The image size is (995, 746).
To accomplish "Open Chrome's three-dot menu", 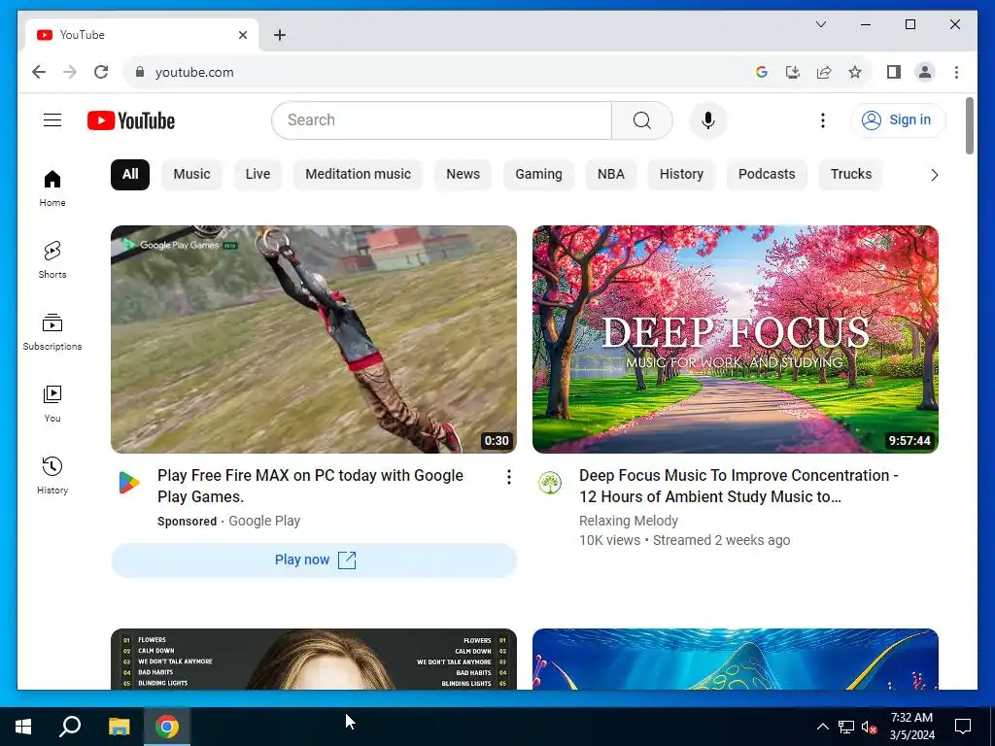I will (x=956, y=72).
